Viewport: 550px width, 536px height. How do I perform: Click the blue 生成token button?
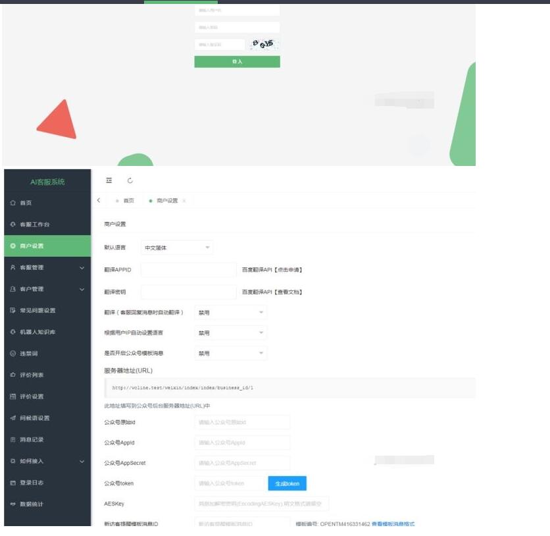click(x=287, y=483)
